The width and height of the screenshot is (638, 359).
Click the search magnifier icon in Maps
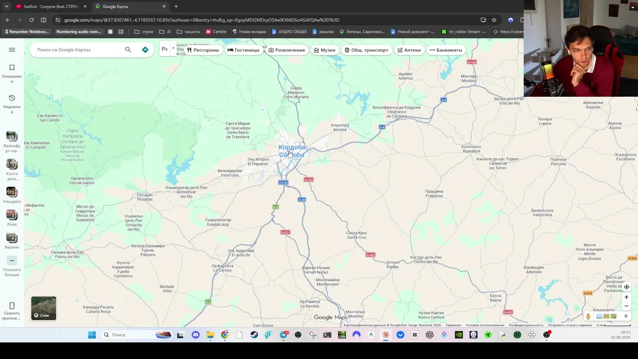(x=128, y=50)
